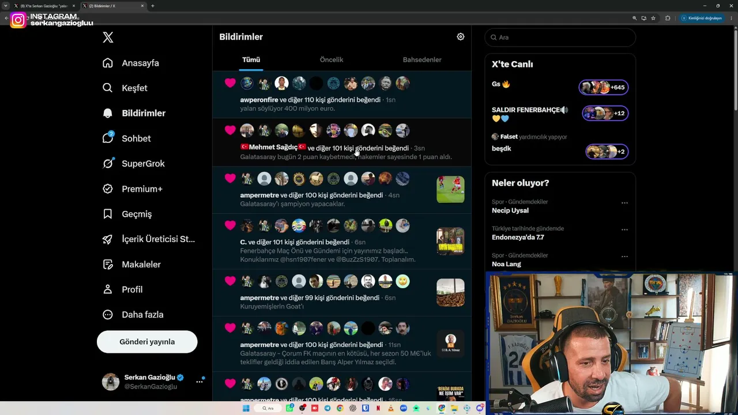
Task: Open Keşfet search page
Action: click(x=125, y=88)
